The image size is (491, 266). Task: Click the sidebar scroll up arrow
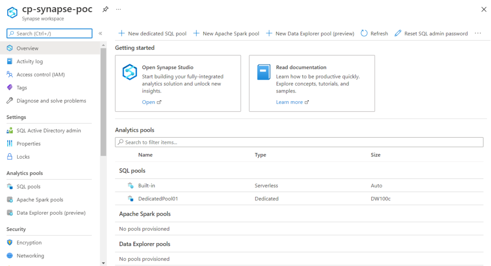(x=104, y=46)
